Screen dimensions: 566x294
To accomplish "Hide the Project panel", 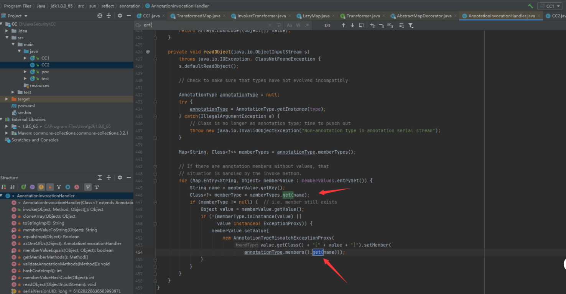I will click(128, 16).
